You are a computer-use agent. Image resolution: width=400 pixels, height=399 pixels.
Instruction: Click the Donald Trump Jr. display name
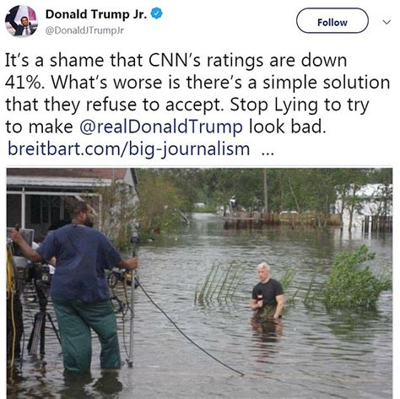(96, 14)
